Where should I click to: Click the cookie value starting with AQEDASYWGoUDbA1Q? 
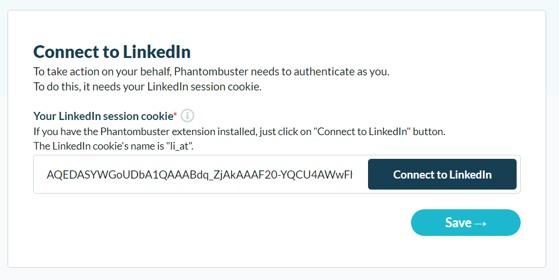(200, 174)
